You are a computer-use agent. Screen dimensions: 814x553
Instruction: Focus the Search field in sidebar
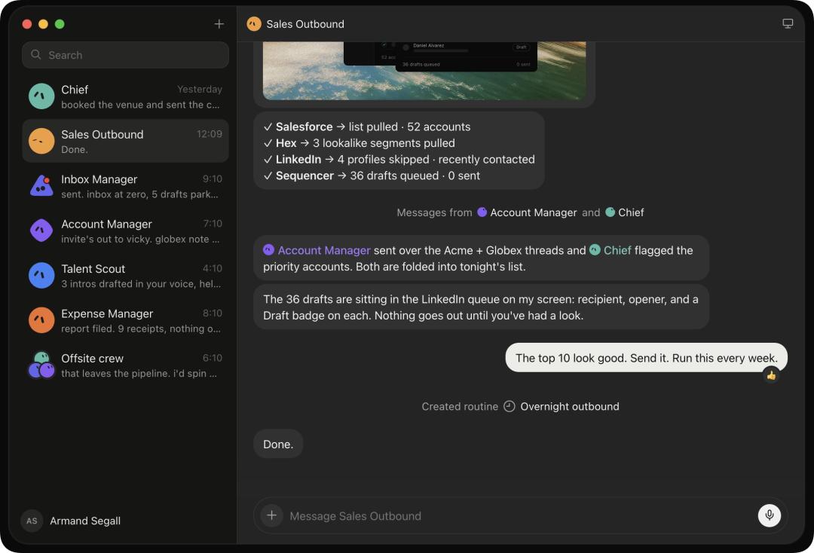[x=125, y=55]
